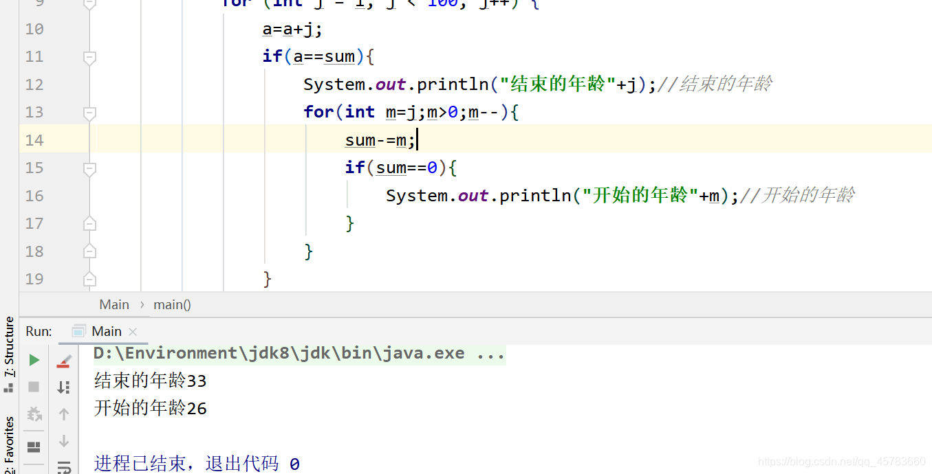Click the soft-wrap icon in console toolbar
The width and height of the screenshot is (932, 474).
[64, 468]
